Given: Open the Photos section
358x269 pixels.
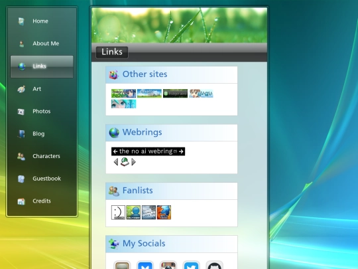Looking at the screenshot, I should click(x=42, y=112).
